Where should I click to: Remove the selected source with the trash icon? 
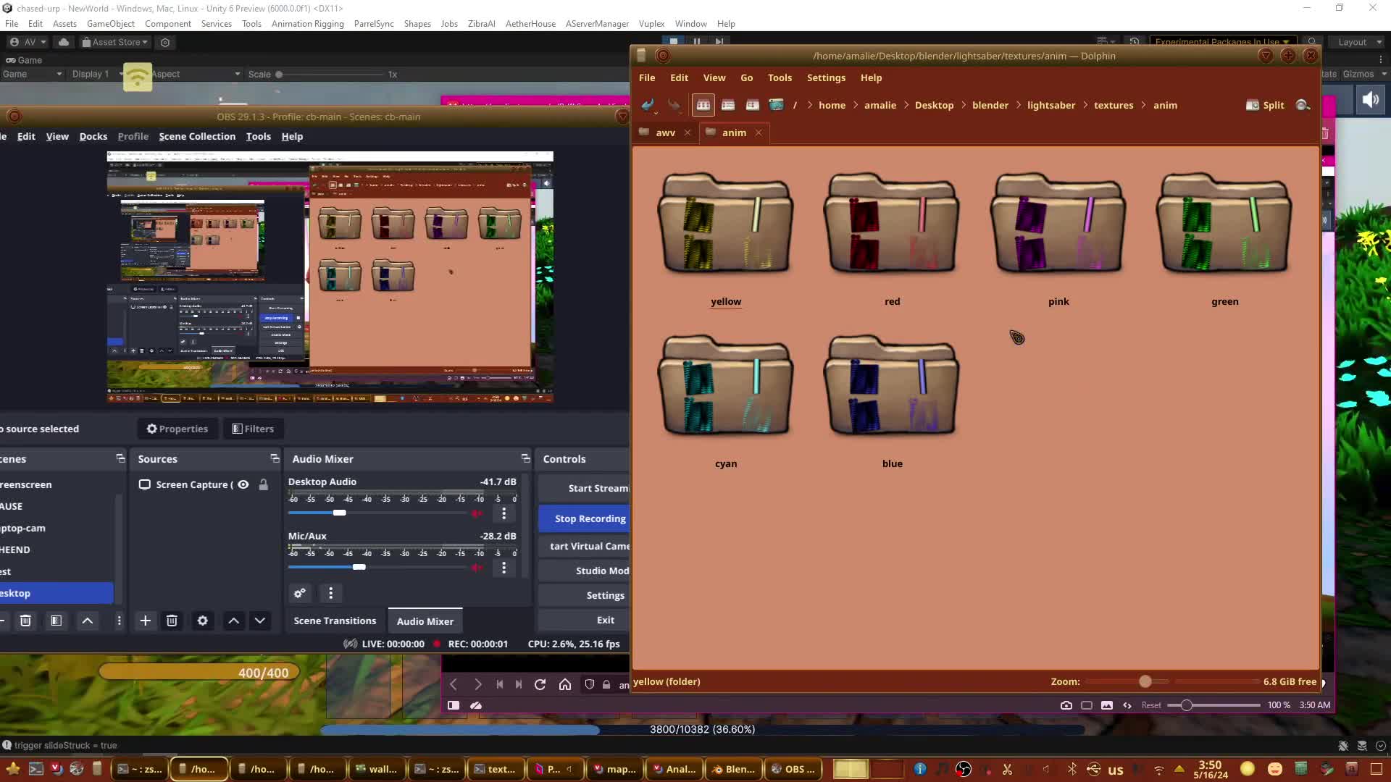click(x=172, y=621)
